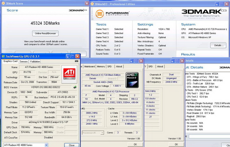
Task: Maximize the TechPowerUp GPU-Z window
Action: pyautogui.click(x=73, y=56)
